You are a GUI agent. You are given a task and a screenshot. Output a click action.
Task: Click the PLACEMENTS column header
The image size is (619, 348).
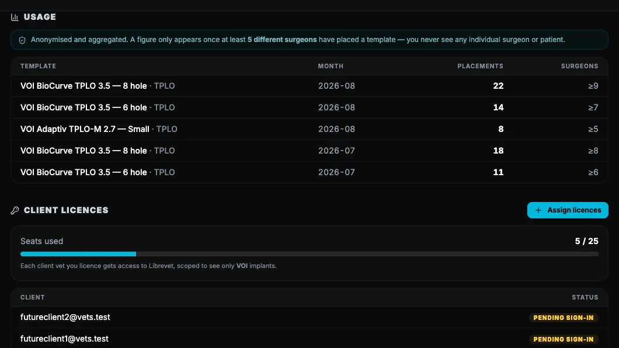pyautogui.click(x=480, y=67)
